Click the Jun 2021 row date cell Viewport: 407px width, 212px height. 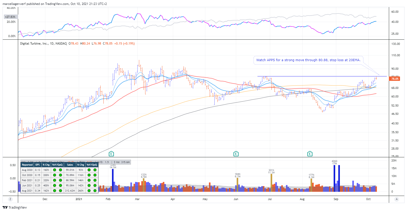pos(27,186)
